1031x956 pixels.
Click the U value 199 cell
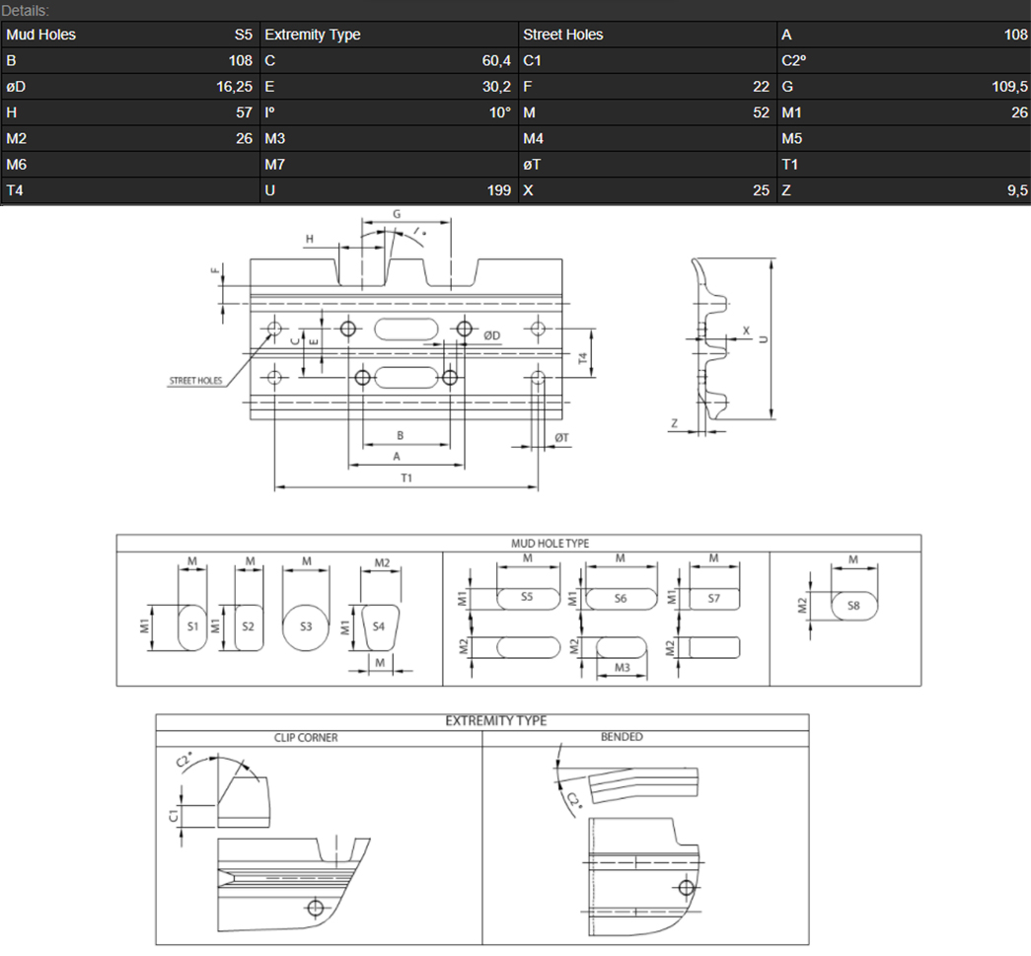click(388, 190)
